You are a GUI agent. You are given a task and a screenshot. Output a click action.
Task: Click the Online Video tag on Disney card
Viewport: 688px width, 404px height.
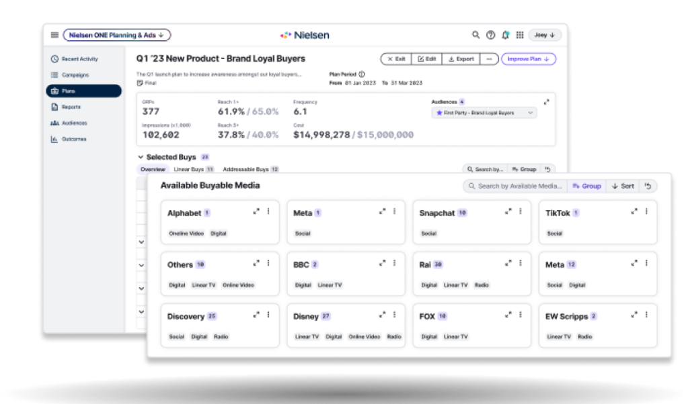click(x=365, y=337)
